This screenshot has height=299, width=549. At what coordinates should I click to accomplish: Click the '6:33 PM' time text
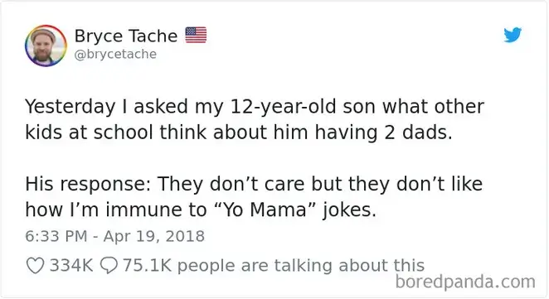(56, 236)
